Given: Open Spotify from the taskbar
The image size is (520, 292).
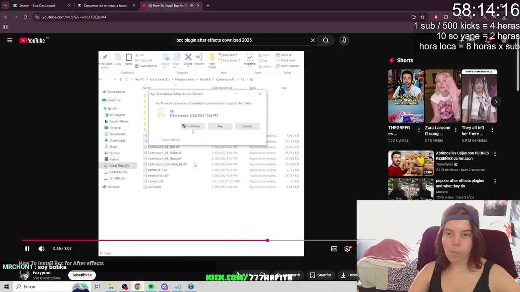Looking at the screenshot, I should coord(151,287).
